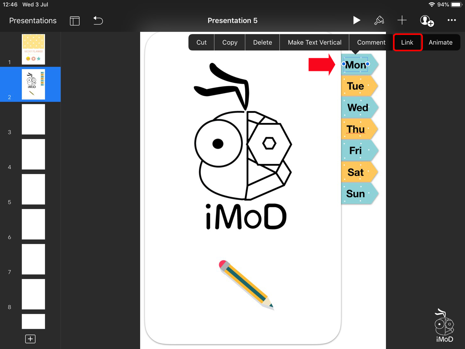Tap Link in the context menu
This screenshot has height=349, width=465.
click(x=407, y=42)
